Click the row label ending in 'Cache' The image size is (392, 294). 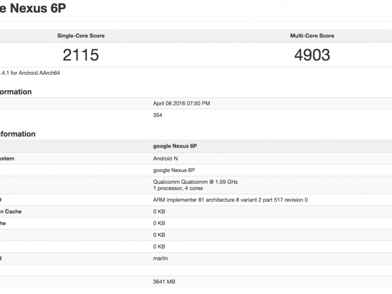pyautogui.click(x=11, y=212)
